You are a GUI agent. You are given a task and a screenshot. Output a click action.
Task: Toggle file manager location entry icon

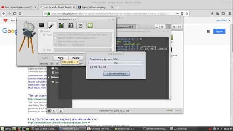pyautogui.click(x=157, y=27)
